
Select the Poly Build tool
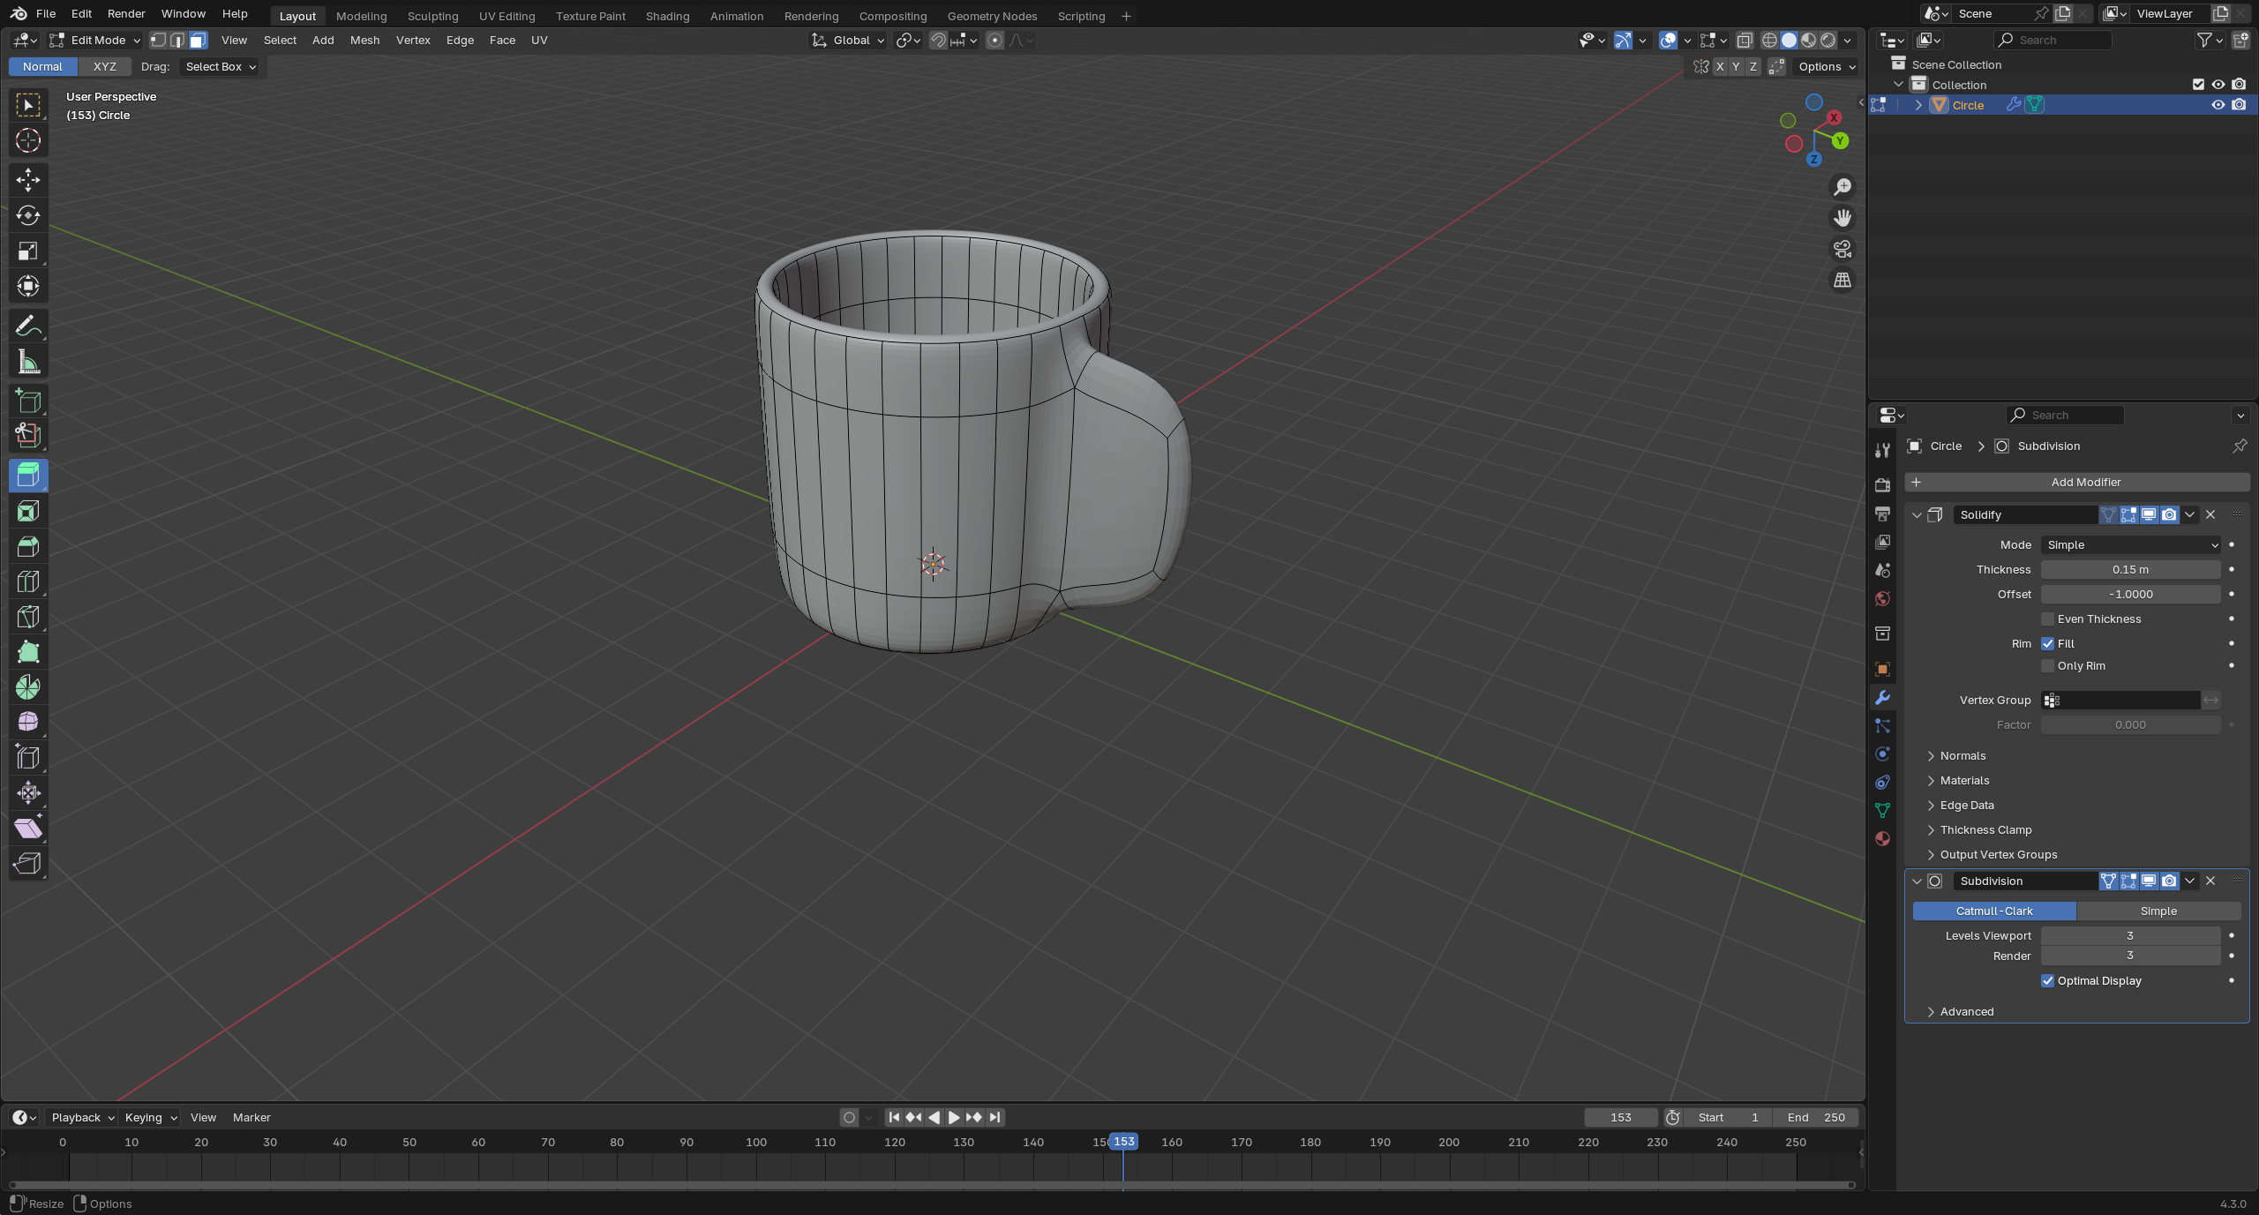[x=28, y=652]
